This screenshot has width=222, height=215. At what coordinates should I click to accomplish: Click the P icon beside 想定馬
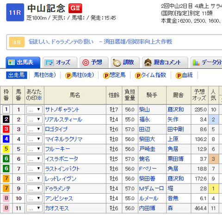(106, 76)
